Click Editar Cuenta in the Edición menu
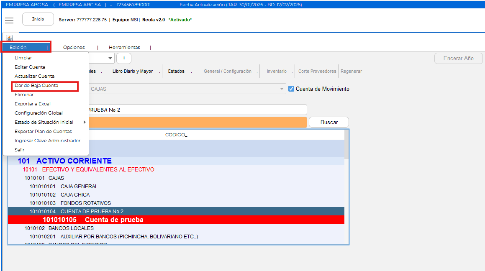The width and height of the screenshot is (485, 271). [30, 67]
